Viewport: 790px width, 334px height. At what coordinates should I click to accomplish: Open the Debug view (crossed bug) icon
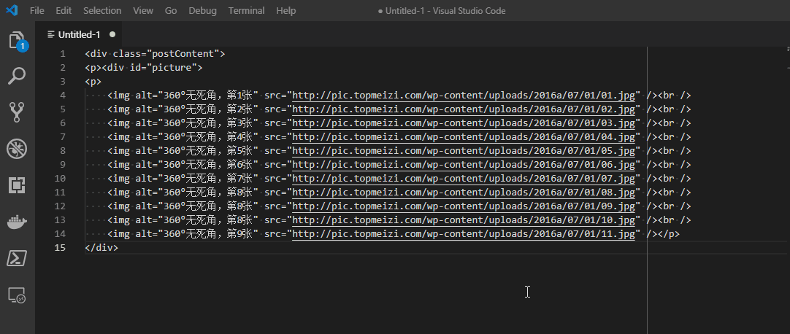point(17,149)
